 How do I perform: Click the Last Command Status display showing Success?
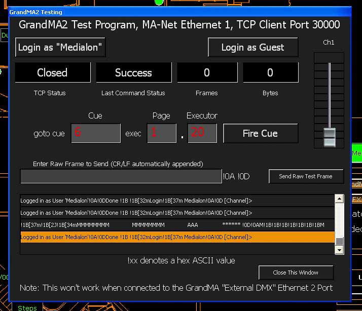pyautogui.click(x=134, y=72)
